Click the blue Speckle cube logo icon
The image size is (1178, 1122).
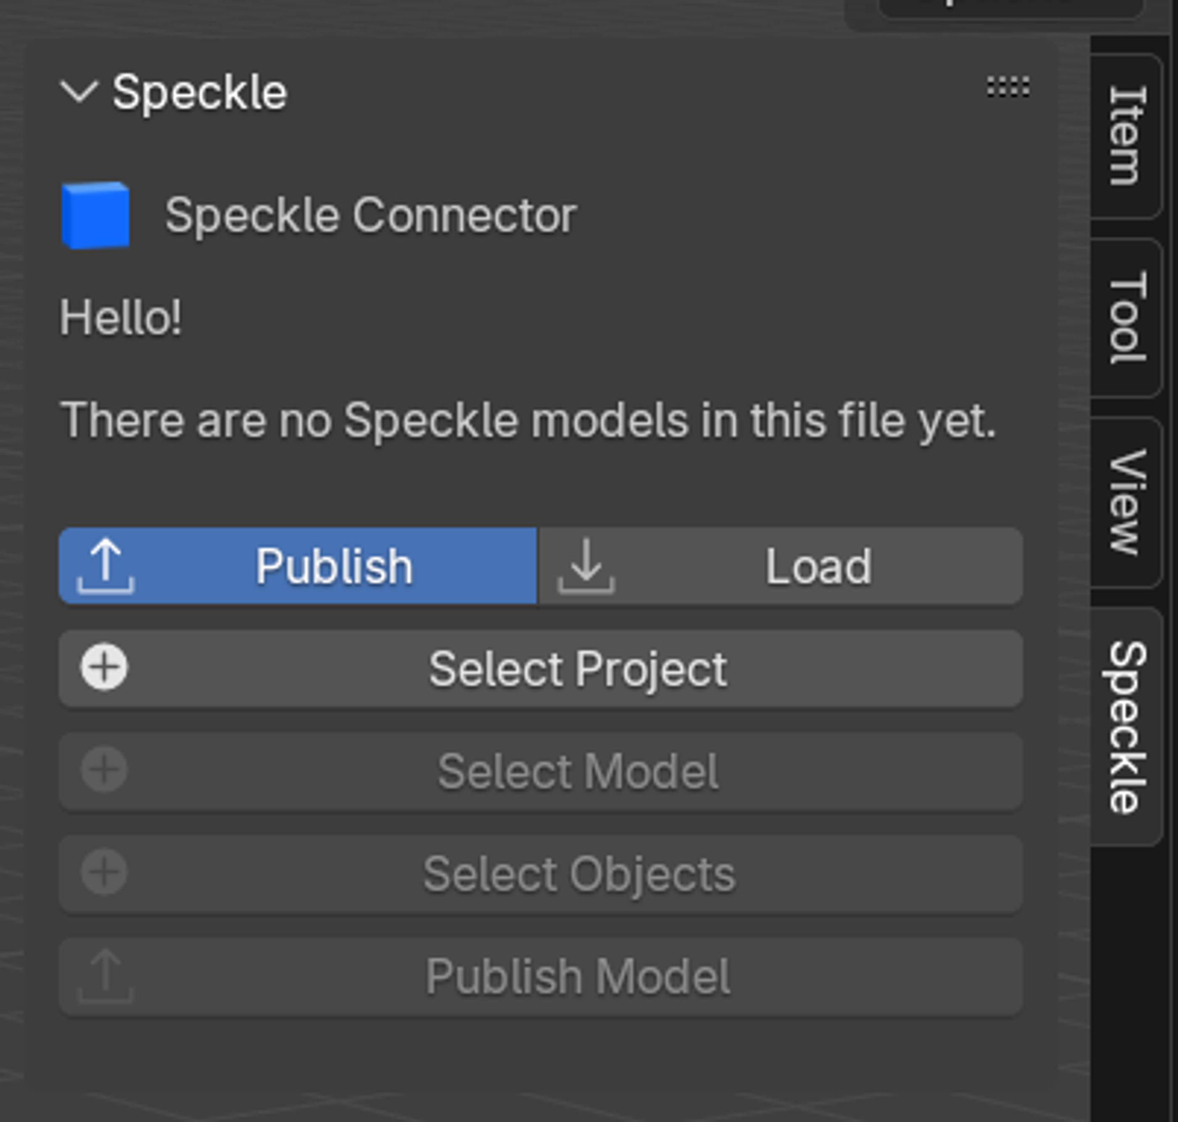(x=96, y=215)
